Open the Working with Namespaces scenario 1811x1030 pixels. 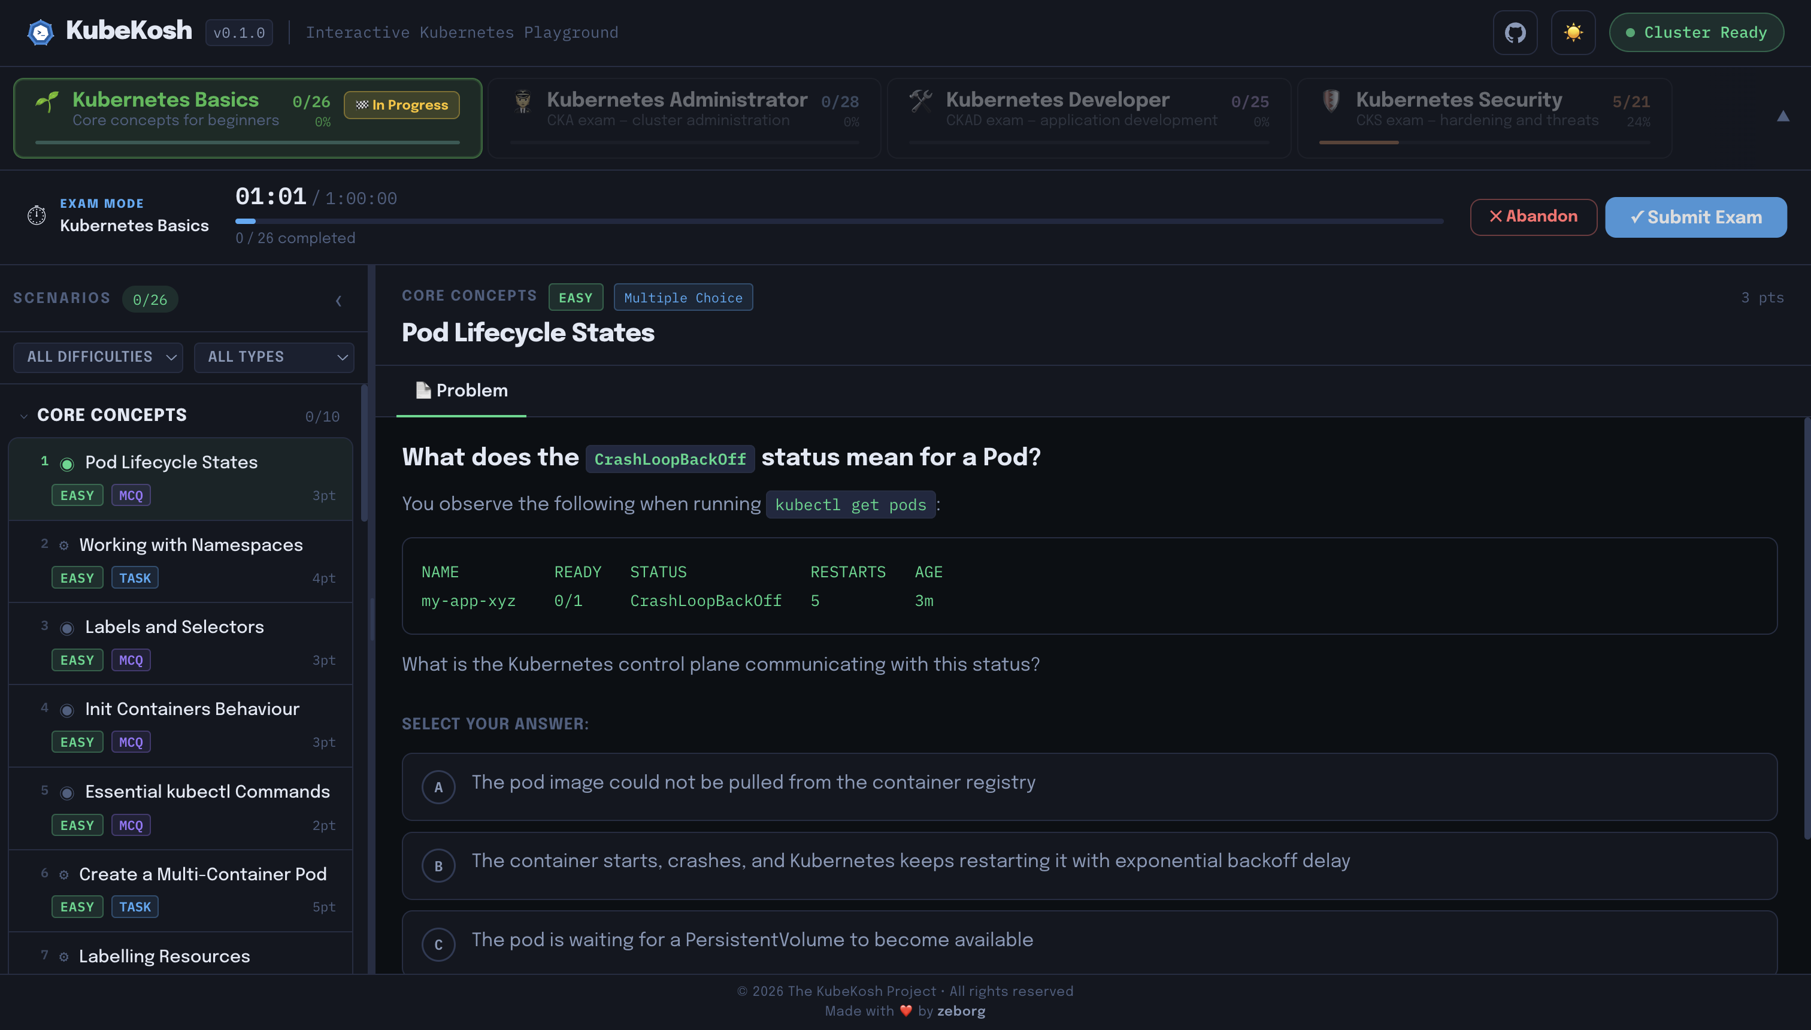coord(180,562)
